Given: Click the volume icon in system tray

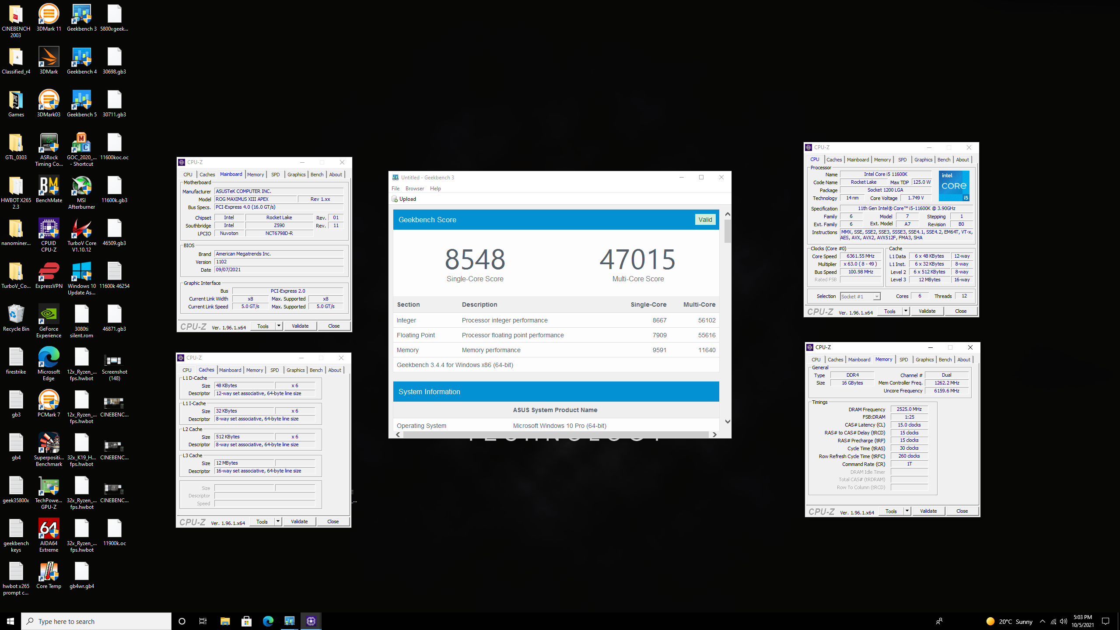Looking at the screenshot, I should tap(1064, 621).
